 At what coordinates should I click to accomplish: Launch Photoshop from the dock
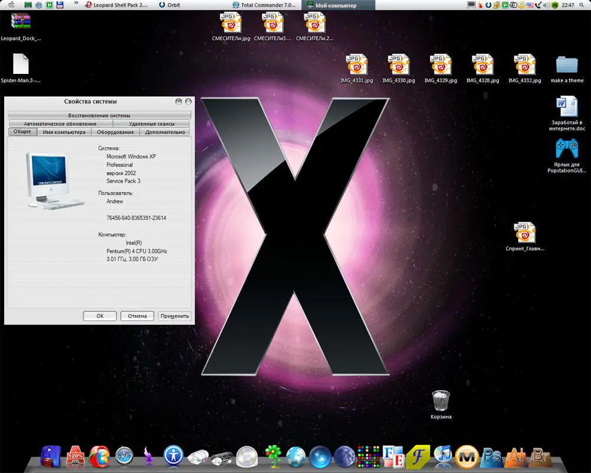click(492, 456)
